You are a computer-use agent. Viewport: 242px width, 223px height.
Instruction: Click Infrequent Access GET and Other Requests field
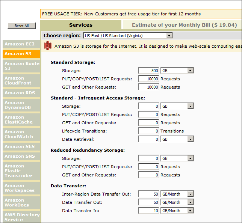click(149, 123)
